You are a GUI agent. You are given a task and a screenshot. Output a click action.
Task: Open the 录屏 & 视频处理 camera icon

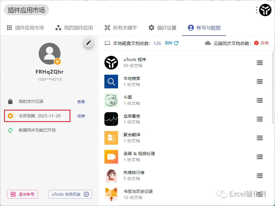pyautogui.click(x=111, y=156)
